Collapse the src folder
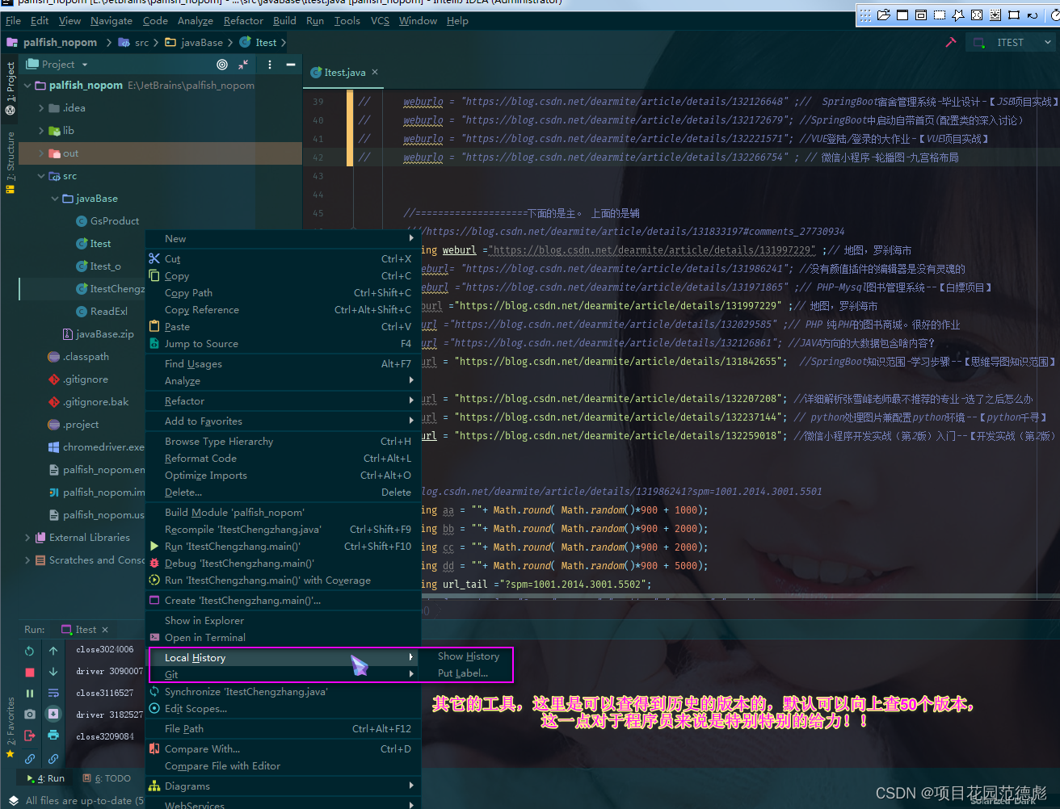Image resolution: width=1060 pixels, height=809 pixels. pos(41,176)
